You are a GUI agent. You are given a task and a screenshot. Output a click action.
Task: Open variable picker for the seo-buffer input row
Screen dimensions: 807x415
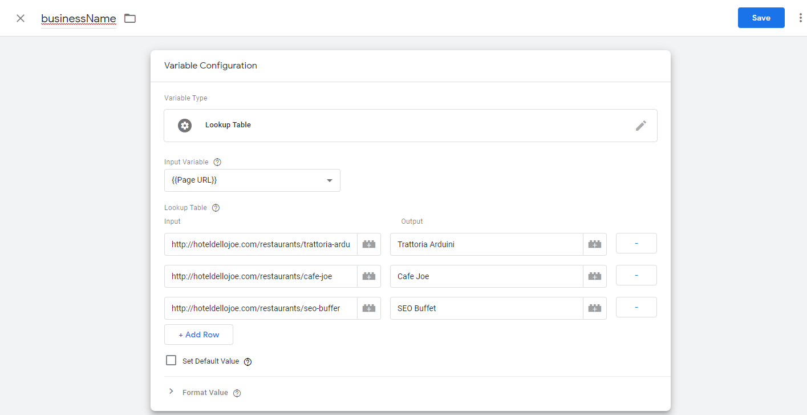coord(368,308)
